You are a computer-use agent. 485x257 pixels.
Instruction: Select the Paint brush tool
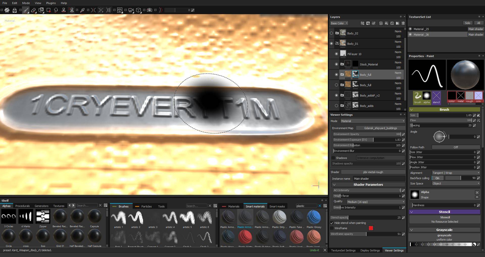[x=26, y=10]
